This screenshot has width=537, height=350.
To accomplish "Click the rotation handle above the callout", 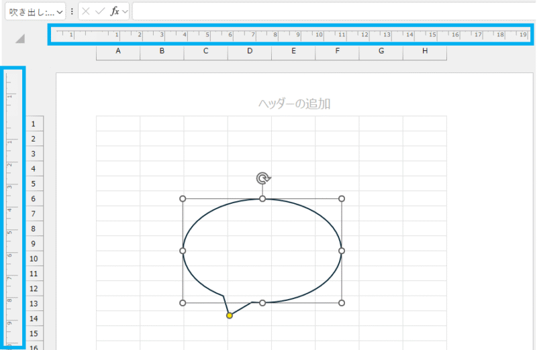I will click(263, 178).
